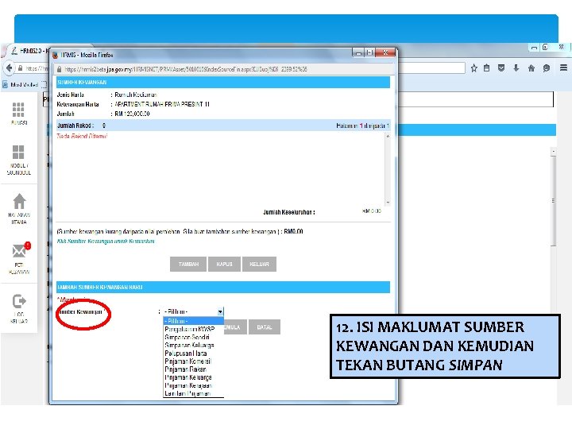Screen dimensions: 572x429
Task: Open the Modul / Submodul sidebar icon
Action: point(18,152)
